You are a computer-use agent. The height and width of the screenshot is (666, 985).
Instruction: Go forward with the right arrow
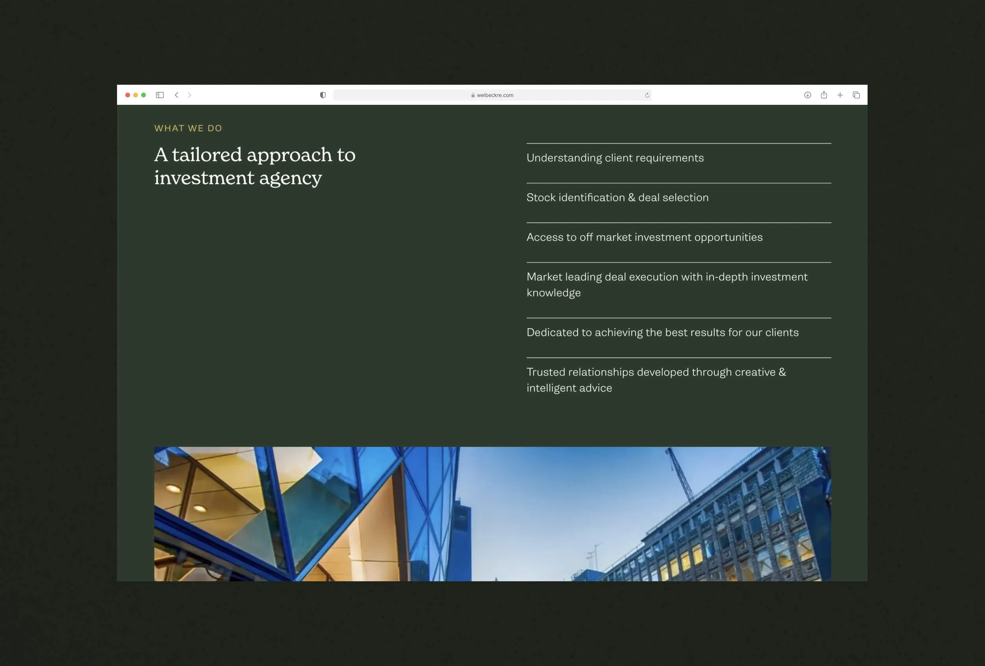[x=190, y=95]
